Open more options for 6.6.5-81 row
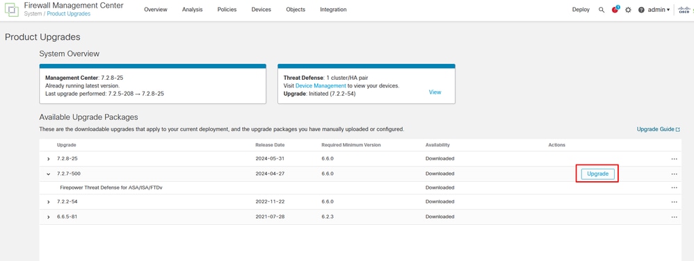 pyautogui.click(x=674, y=217)
